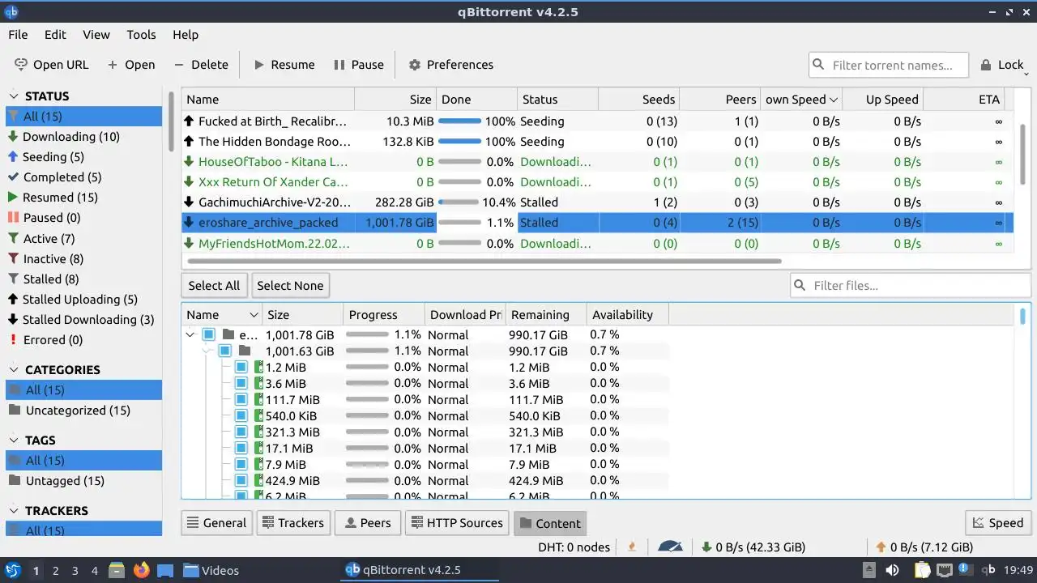Click the Name column sort arrow in files list

pyautogui.click(x=254, y=315)
